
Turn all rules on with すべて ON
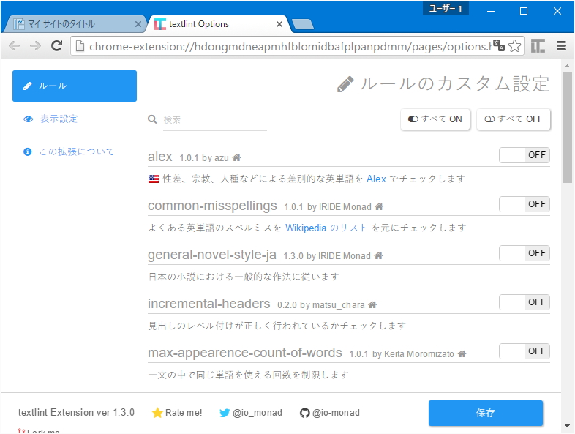coord(435,119)
